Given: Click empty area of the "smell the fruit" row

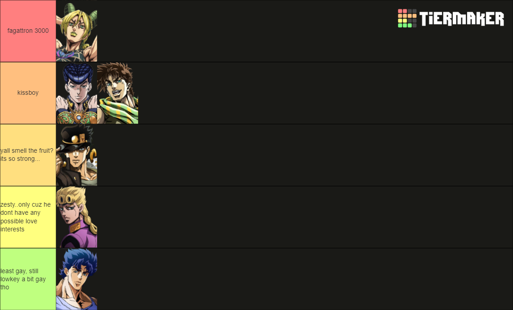Looking at the screenshot, I should (x=305, y=155).
